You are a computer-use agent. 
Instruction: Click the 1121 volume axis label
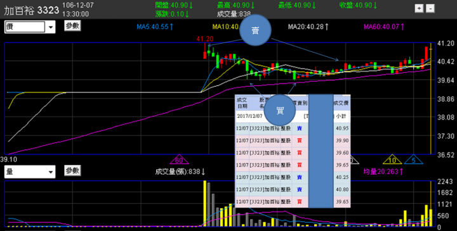coord(446,204)
